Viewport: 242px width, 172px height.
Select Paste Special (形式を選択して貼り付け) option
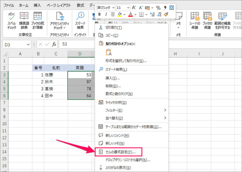point(126,61)
